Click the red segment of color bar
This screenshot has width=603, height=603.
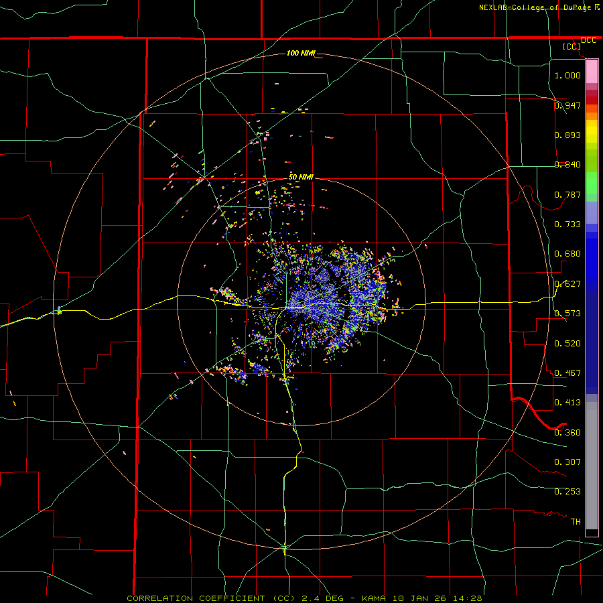592,100
